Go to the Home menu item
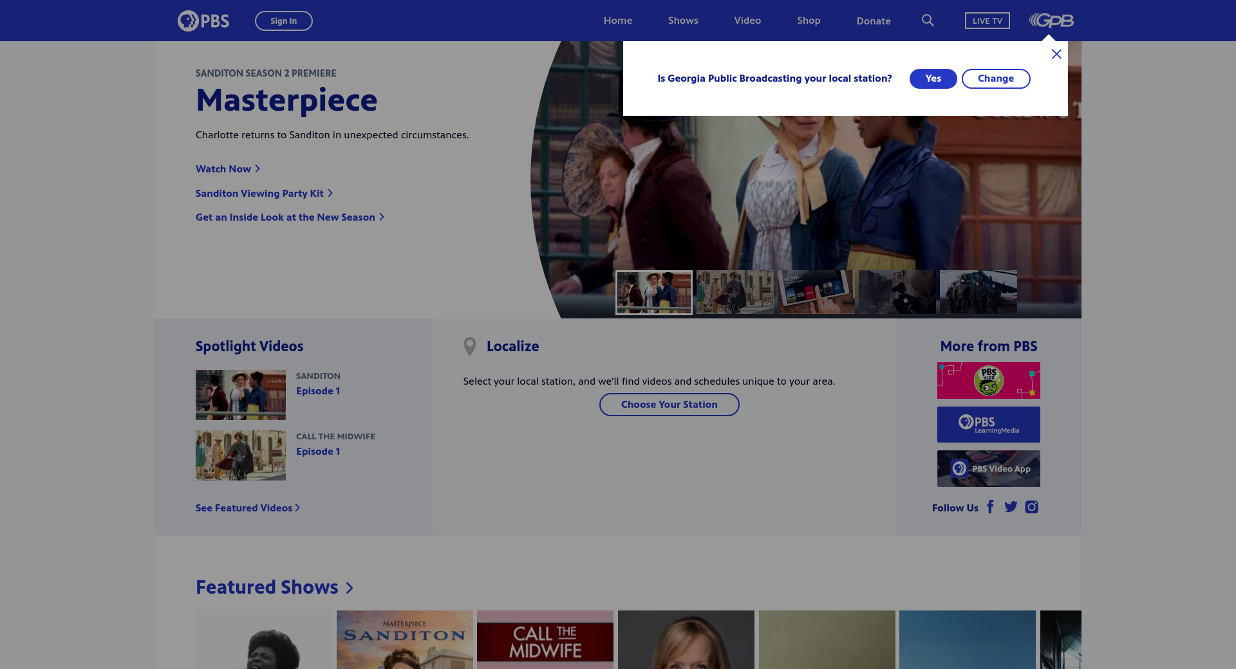The image size is (1236, 669). click(618, 21)
